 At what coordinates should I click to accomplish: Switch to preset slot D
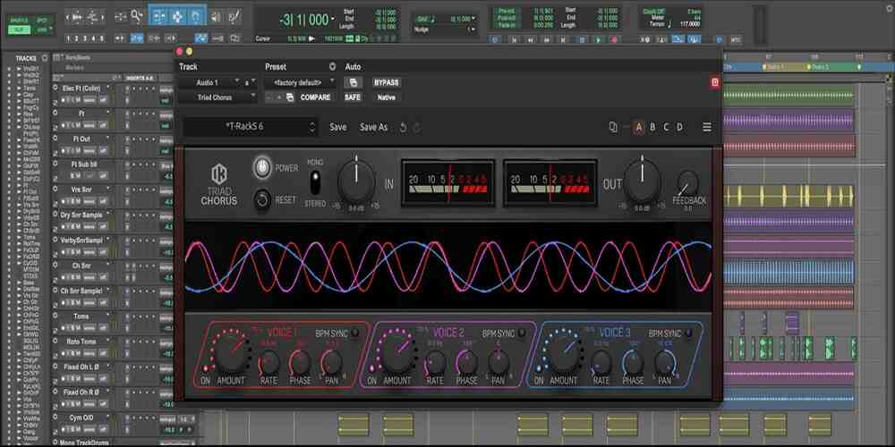click(679, 127)
